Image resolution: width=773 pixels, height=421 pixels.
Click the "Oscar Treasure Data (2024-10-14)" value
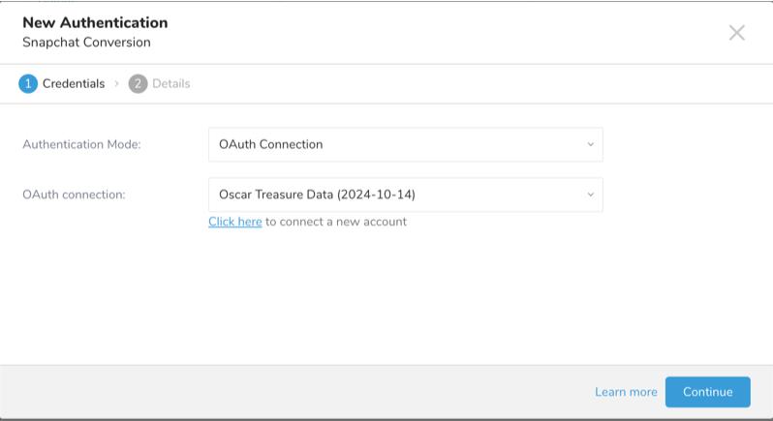click(x=317, y=195)
